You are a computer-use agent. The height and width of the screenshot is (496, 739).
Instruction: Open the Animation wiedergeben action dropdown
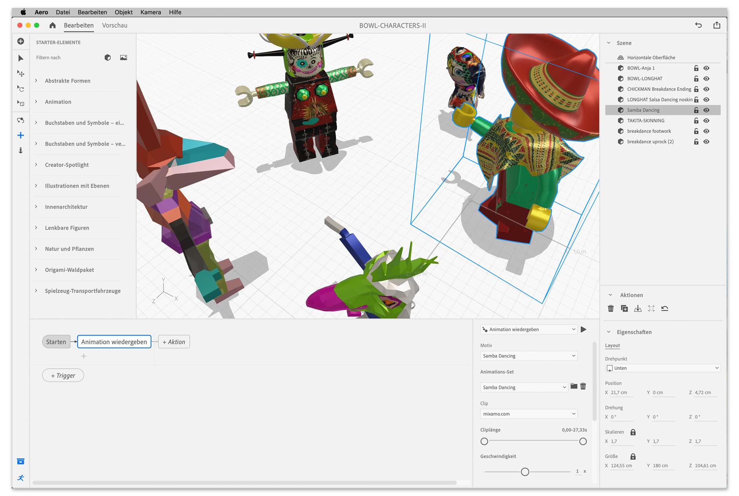pos(529,329)
